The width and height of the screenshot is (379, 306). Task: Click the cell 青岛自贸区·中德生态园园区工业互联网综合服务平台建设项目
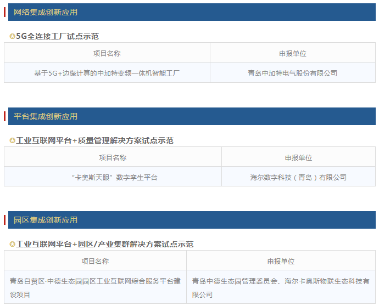(x=95, y=287)
